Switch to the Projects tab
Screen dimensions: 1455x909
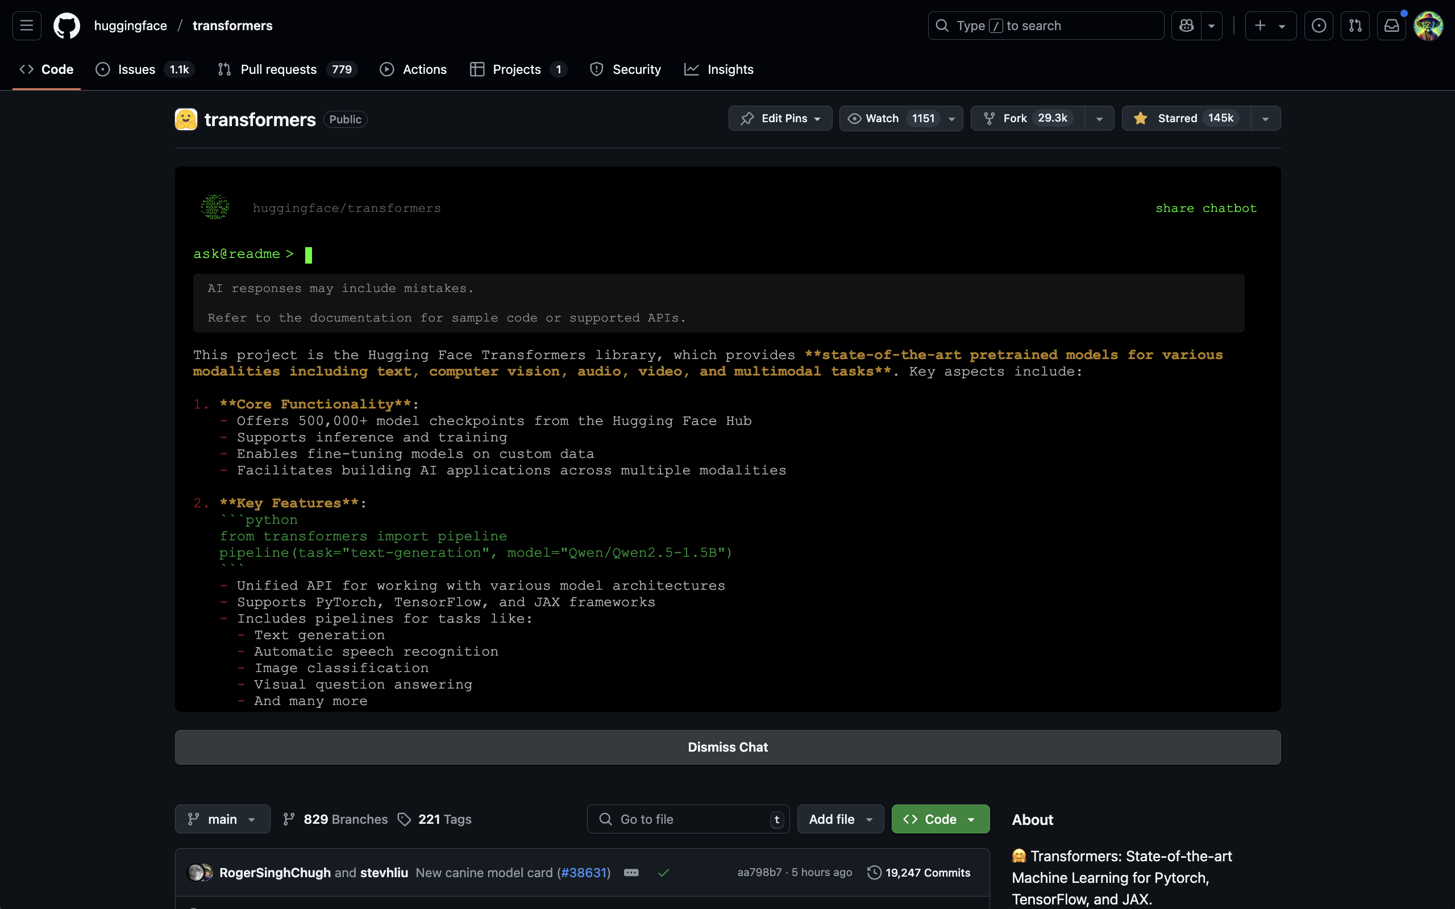pyautogui.click(x=518, y=70)
